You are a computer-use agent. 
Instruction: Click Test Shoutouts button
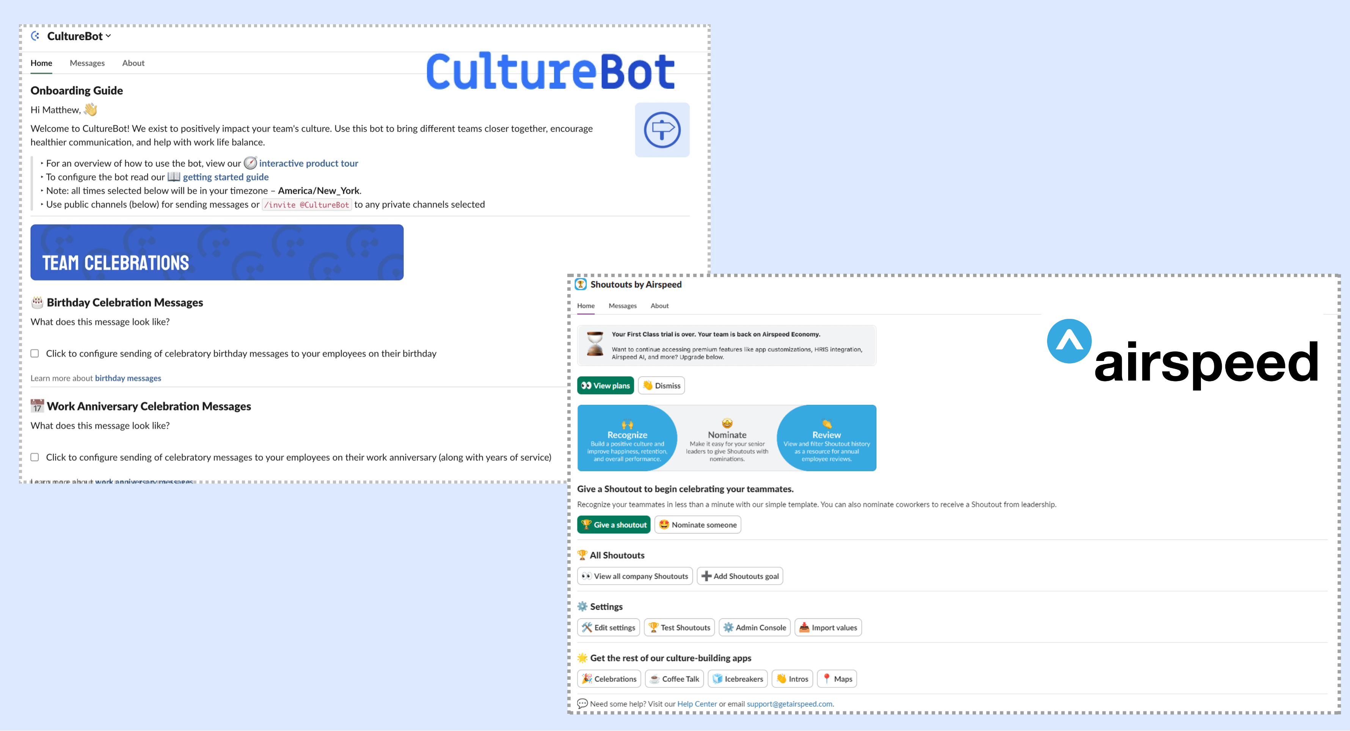[x=679, y=627]
